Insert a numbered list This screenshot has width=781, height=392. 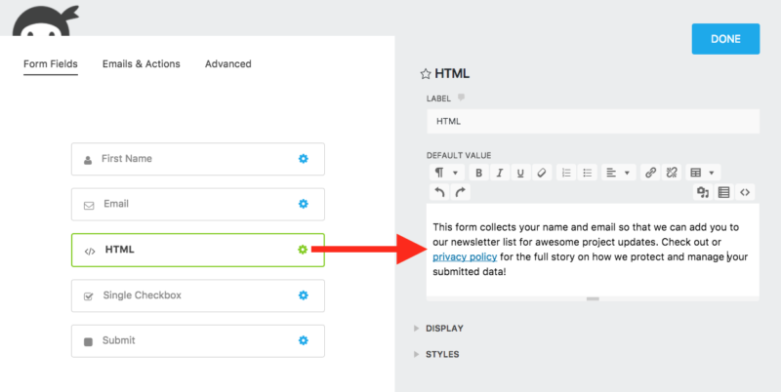[566, 173]
